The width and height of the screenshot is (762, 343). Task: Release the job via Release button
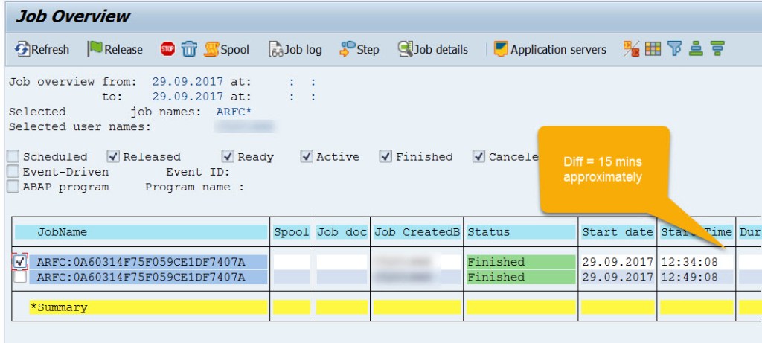(x=115, y=49)
